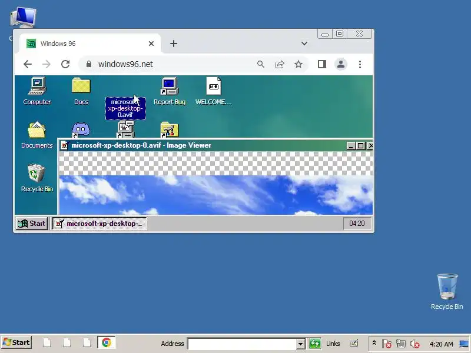Open the Report Bug shortcut
This screenshot has width=471, height=353.
click(x=170, y=91)
